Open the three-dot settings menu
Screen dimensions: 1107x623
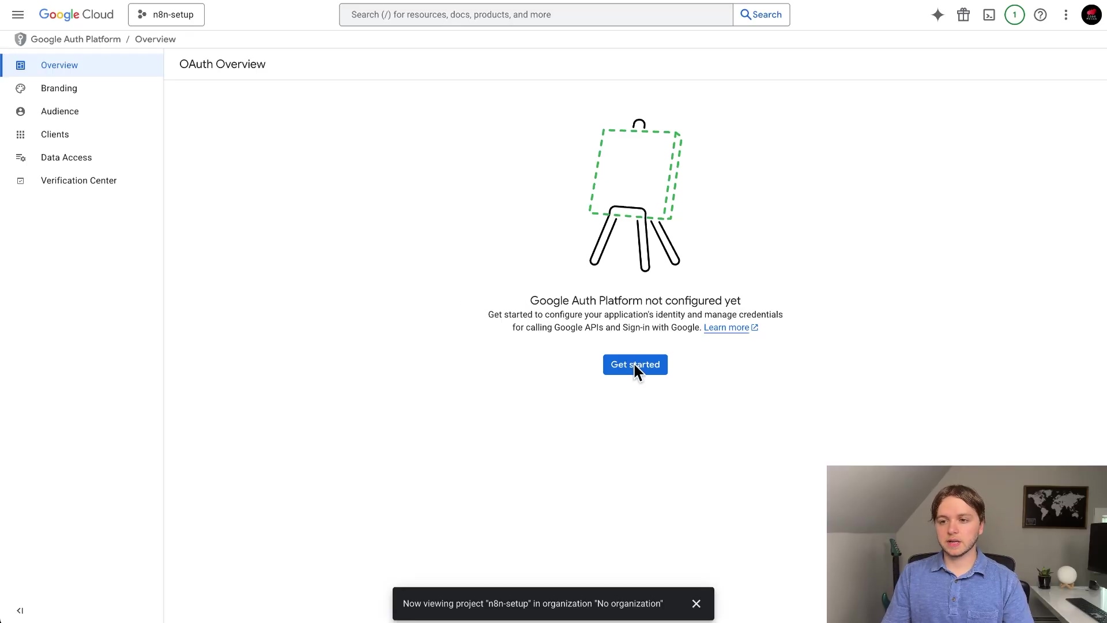[x=1065, y=15]
